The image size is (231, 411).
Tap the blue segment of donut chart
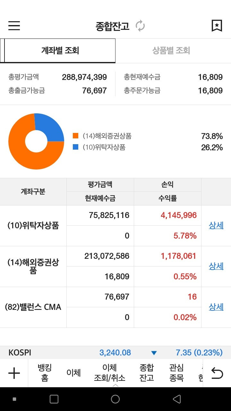50,128
